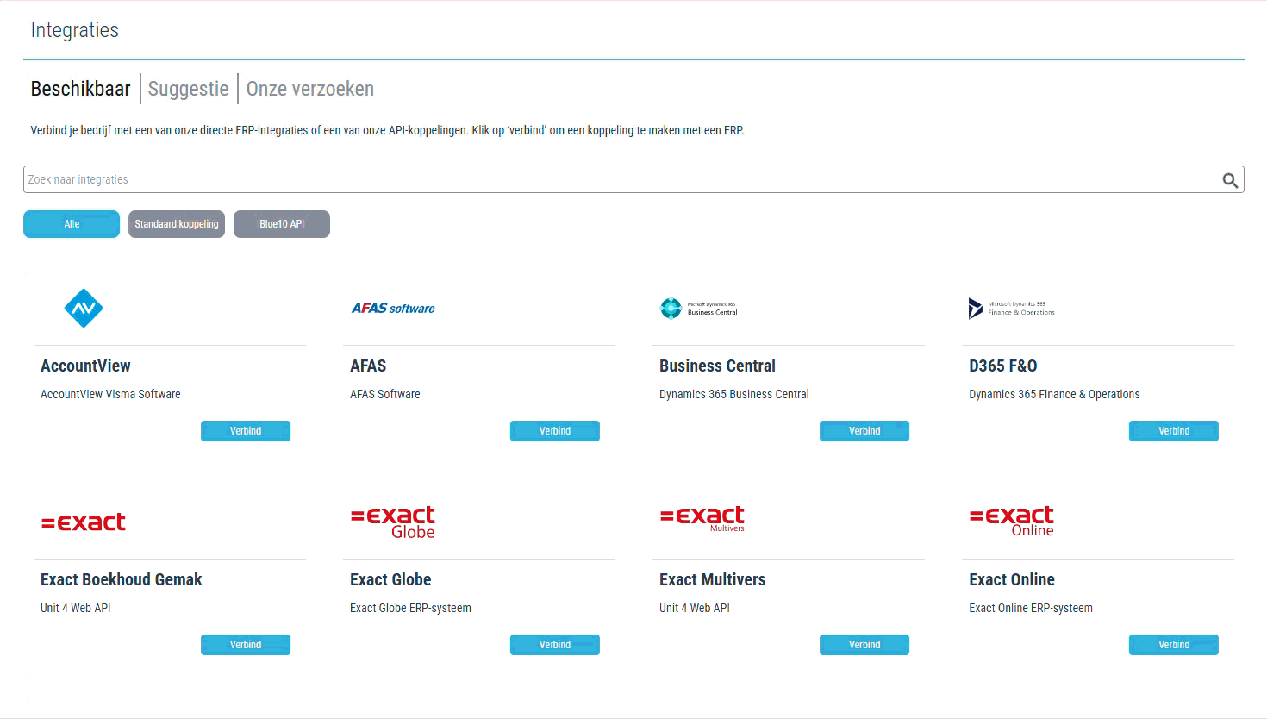The height and width of the screenshot is (719, 1267).
Task: Select the Beschikbaar tab
Action: coord(81,89)
